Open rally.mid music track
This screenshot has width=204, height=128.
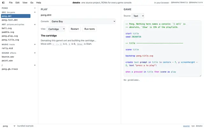click(7, 48)
